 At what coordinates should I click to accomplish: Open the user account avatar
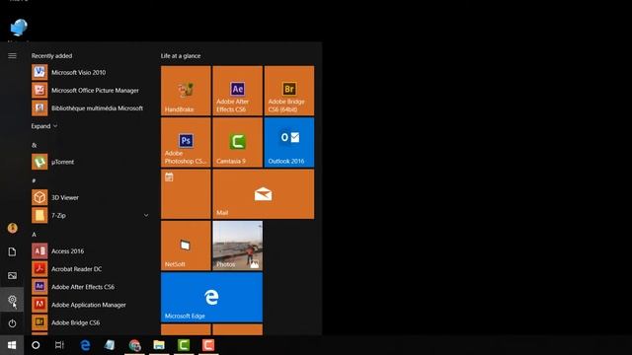[12, 228]
